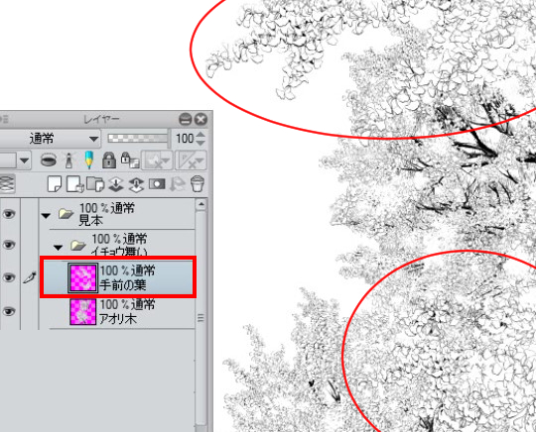
Task: Set as reference layer lighthouse icon
Action: pos(69,161)
